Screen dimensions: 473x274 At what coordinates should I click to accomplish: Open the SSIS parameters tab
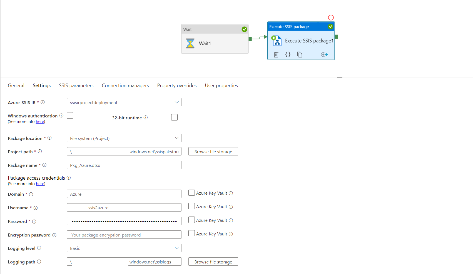tap(76, 86)
